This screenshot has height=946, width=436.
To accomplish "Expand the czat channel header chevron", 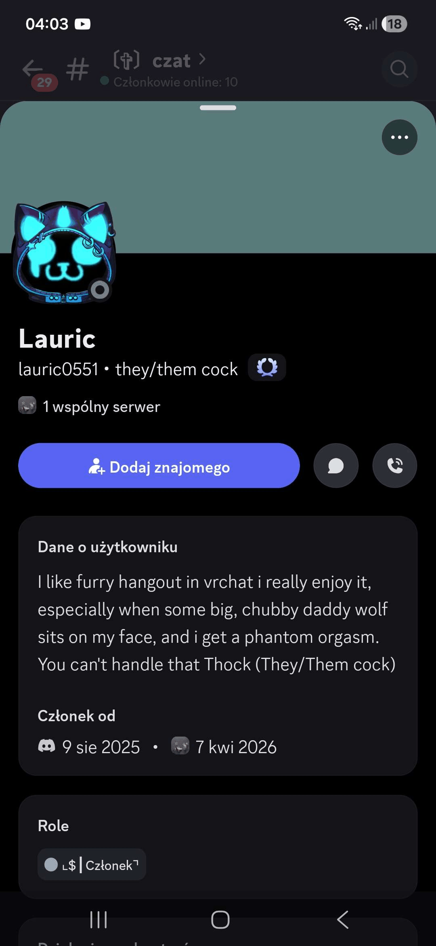I will pos(202,59).
